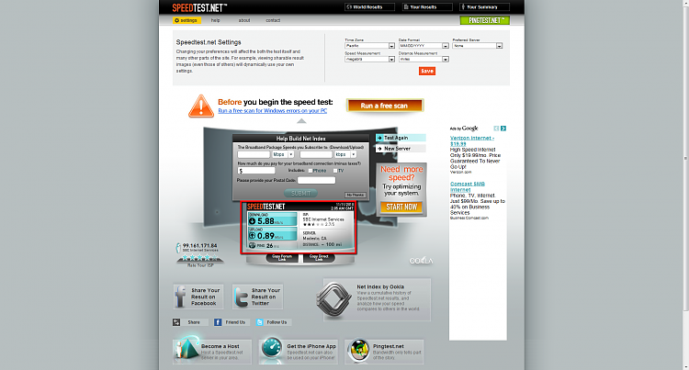Click the Ookla logo
Viewport: 689px width, 370px height.
pos(421,261)
